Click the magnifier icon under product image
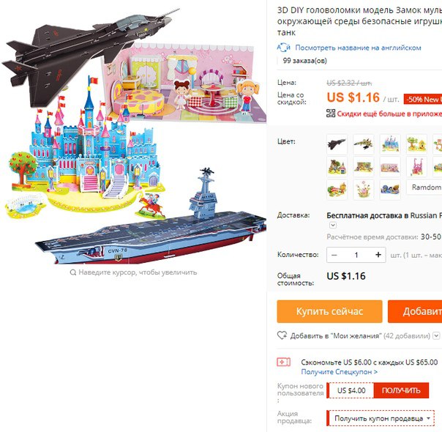This screenshot has width=442, height=432. [73, 272]
